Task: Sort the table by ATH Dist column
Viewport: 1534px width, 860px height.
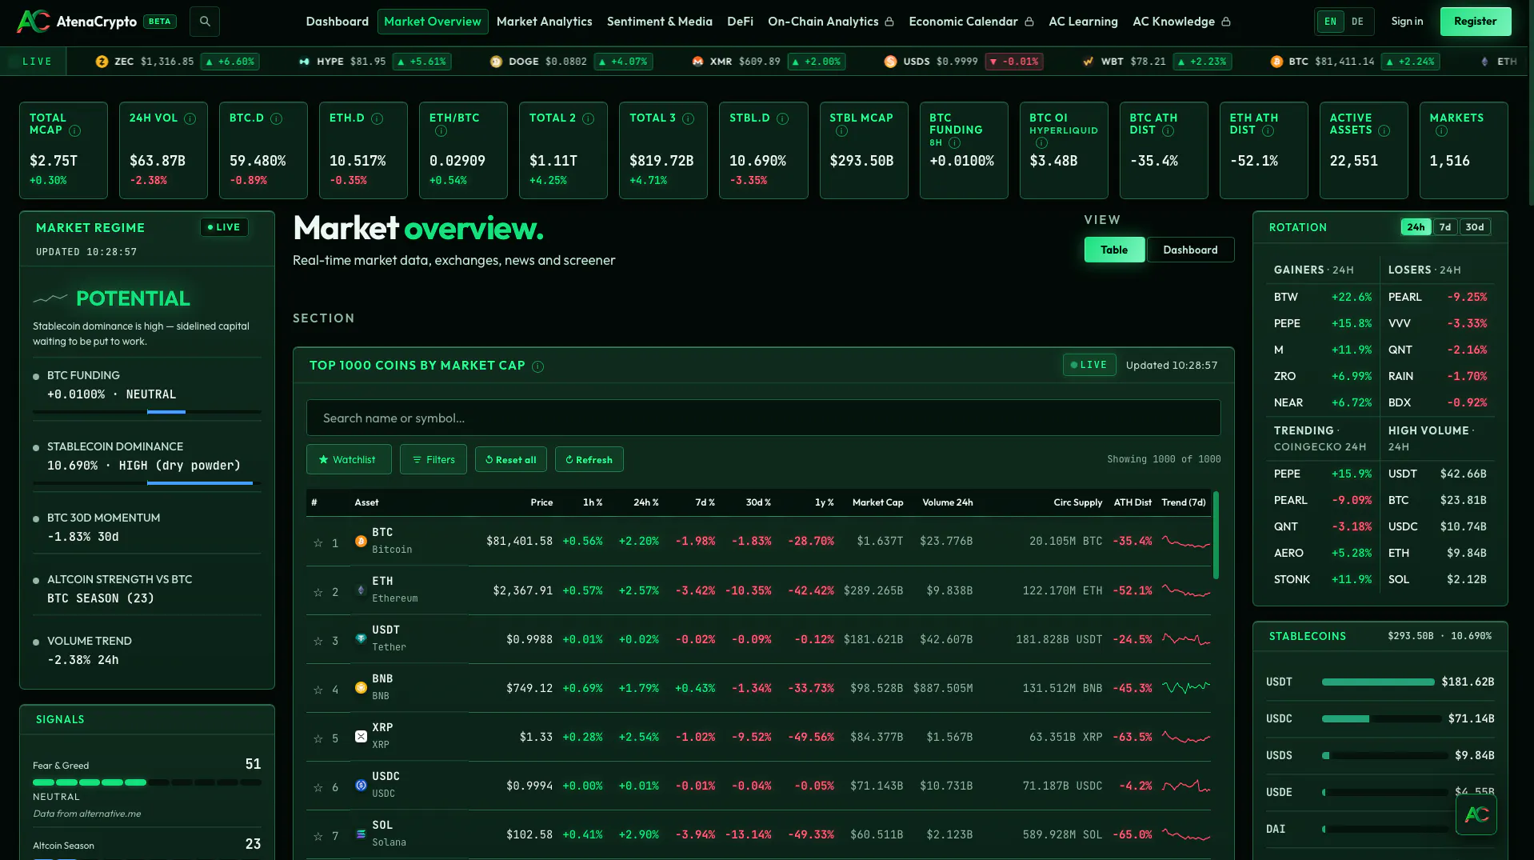Action: pyautogui.click(x=1133, y=502)
